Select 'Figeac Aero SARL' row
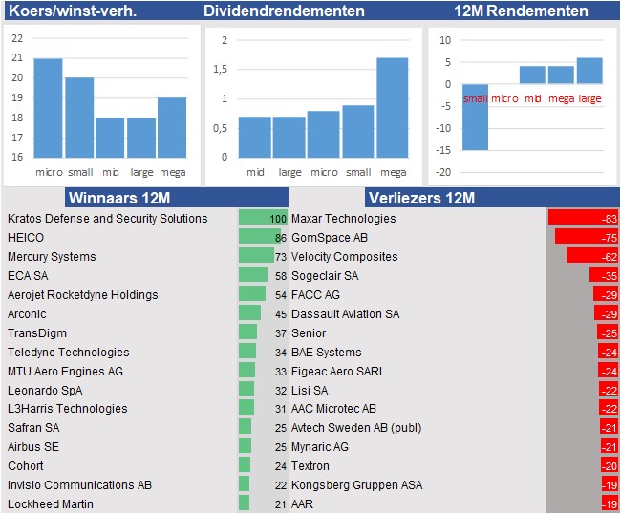 [338, 372]
